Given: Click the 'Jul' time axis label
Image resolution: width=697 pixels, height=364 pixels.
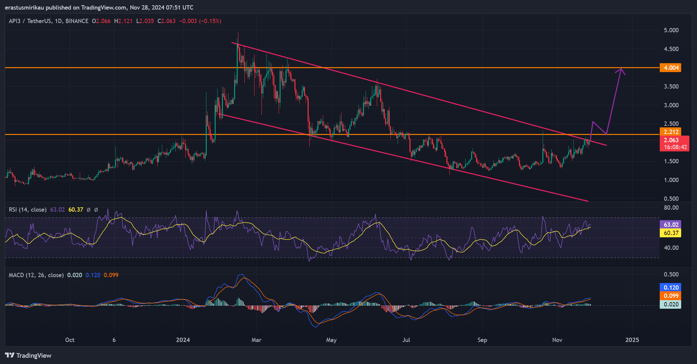Looking at the screenshot, I should click(x=406, y=340).
